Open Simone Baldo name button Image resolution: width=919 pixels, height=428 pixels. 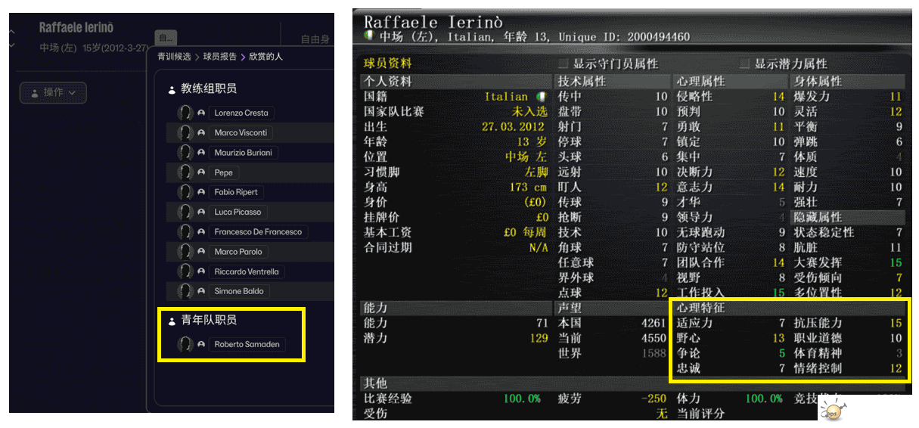[240, 291]
